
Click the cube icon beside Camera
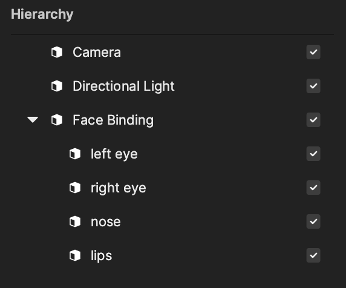coord(57,52)
